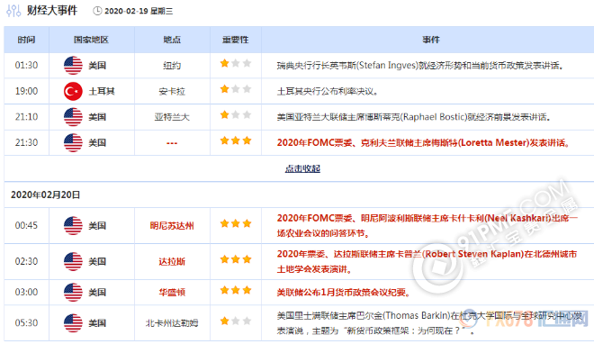594x344 pixels.
Task: Click the US flag in the 01:30 row
Action: 73,65
